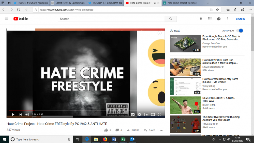
Task: Open the YouTube apps grid icon
Action: tap(210, 19)
